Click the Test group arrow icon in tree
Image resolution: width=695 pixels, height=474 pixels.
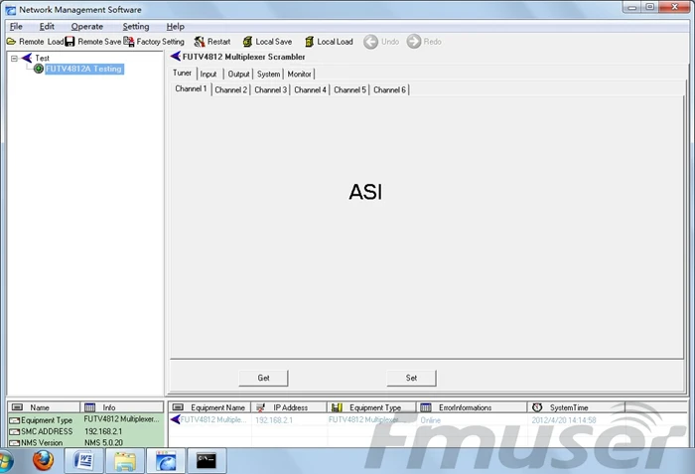coord(27,58)
